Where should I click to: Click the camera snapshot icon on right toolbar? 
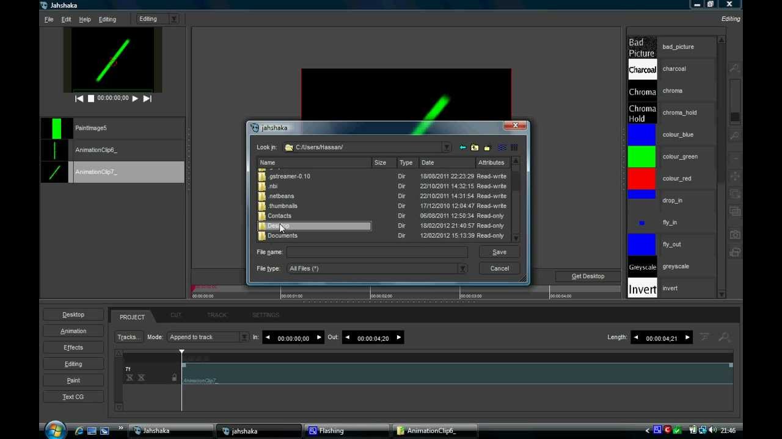pyautogui.click(x=735, y=234)
